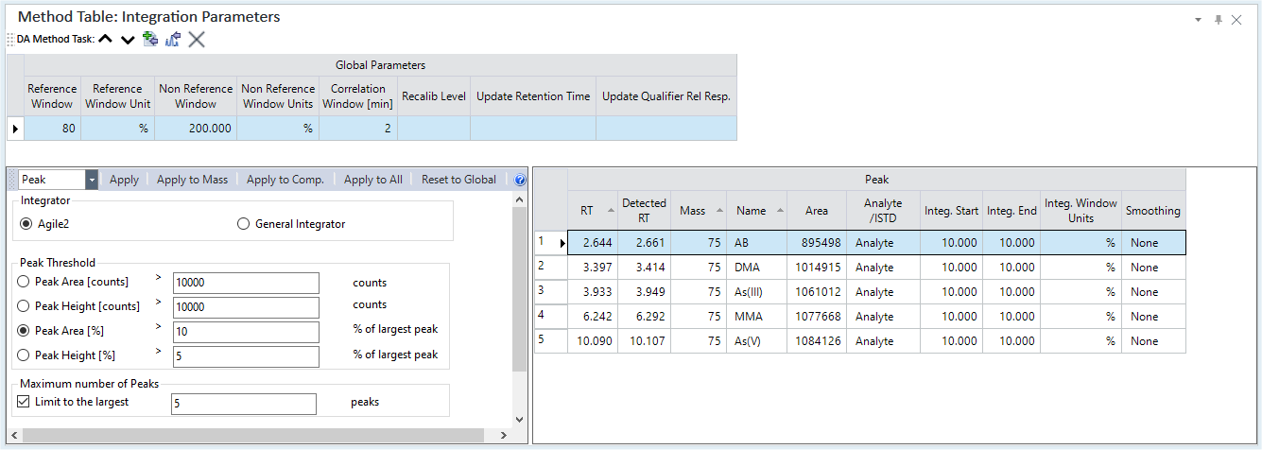
Task: Click the Apply button
Action: tap(124, 180)
